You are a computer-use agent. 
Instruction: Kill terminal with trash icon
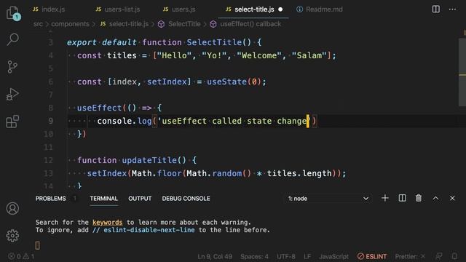click(x=419, y=198)
